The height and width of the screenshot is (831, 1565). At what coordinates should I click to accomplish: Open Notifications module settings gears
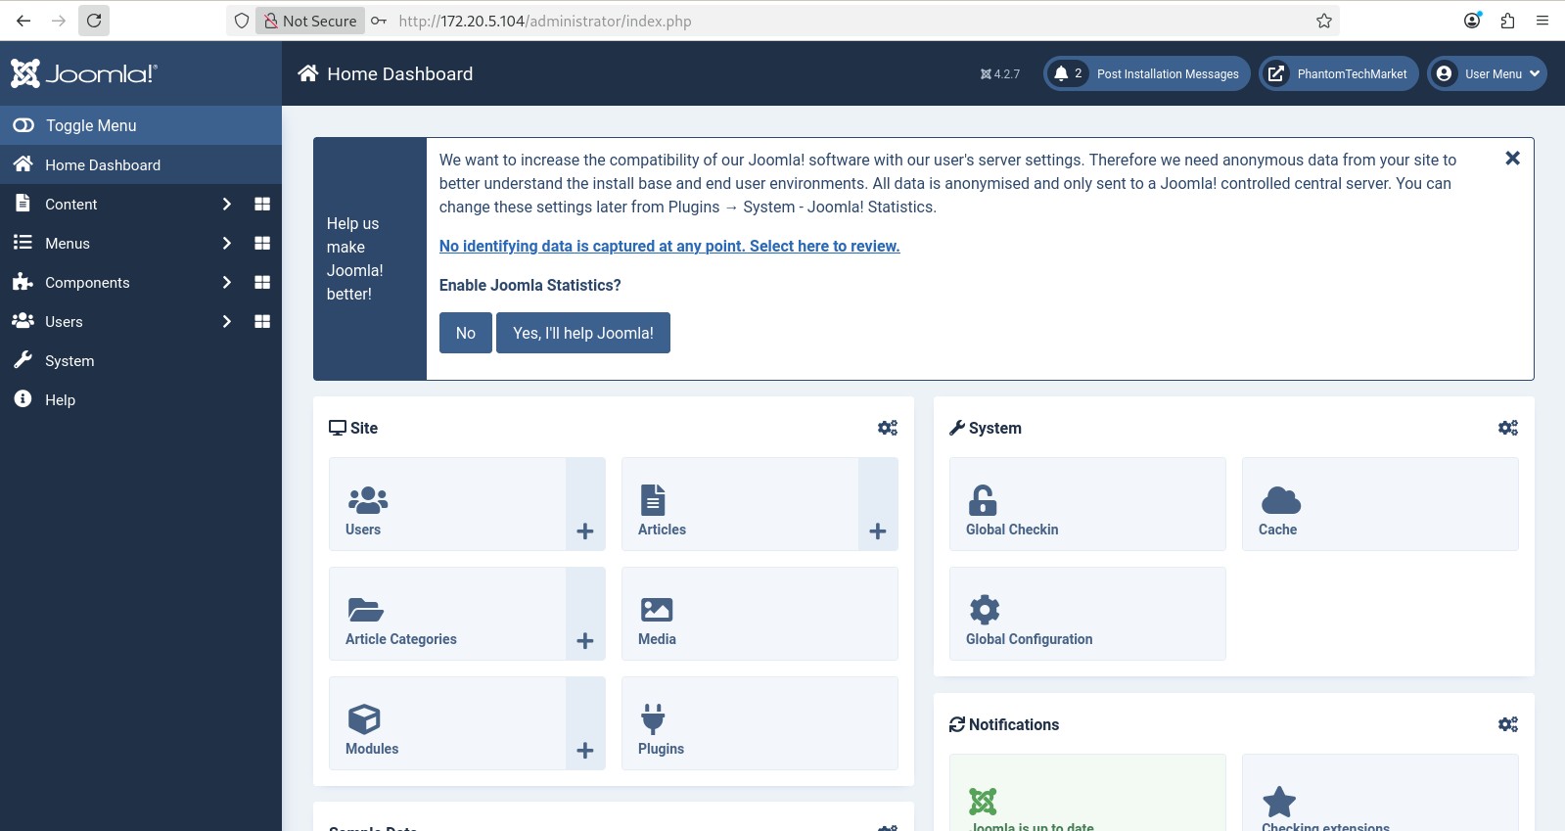(1508, 724)
